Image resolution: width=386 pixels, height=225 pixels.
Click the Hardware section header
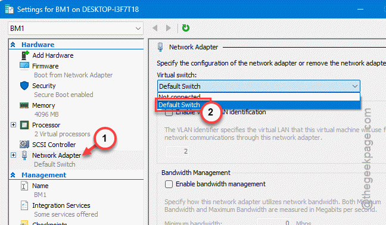38,45
